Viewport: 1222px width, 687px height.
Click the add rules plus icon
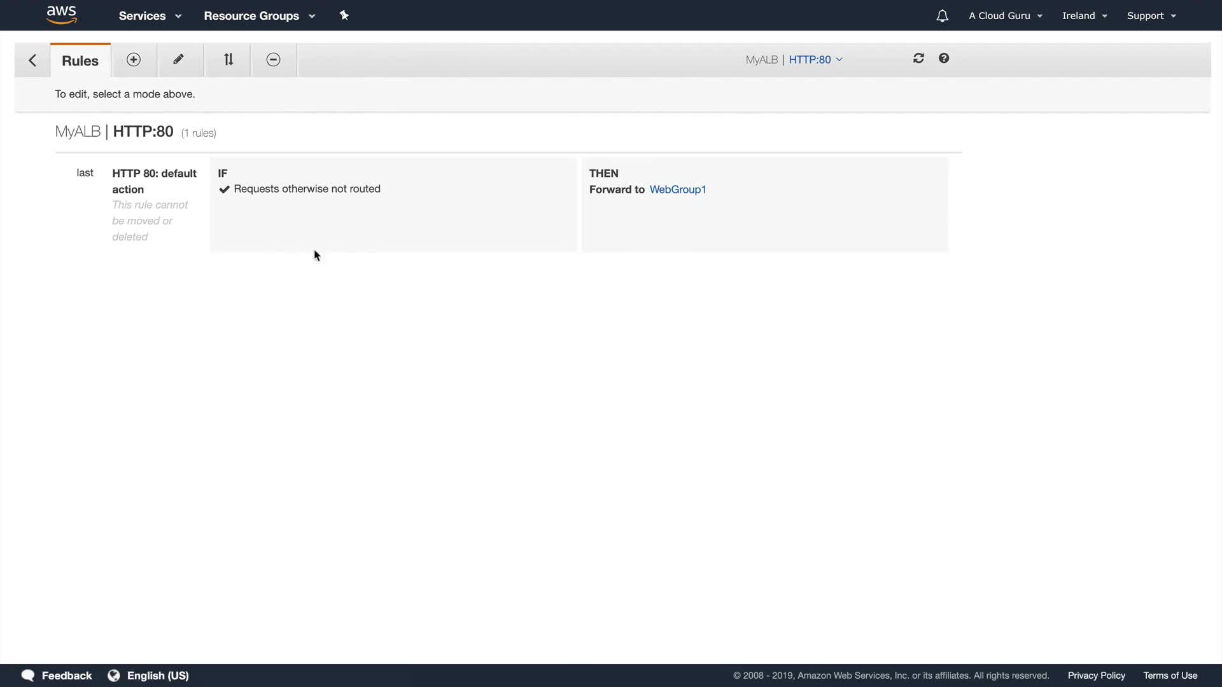pos(134,60)
